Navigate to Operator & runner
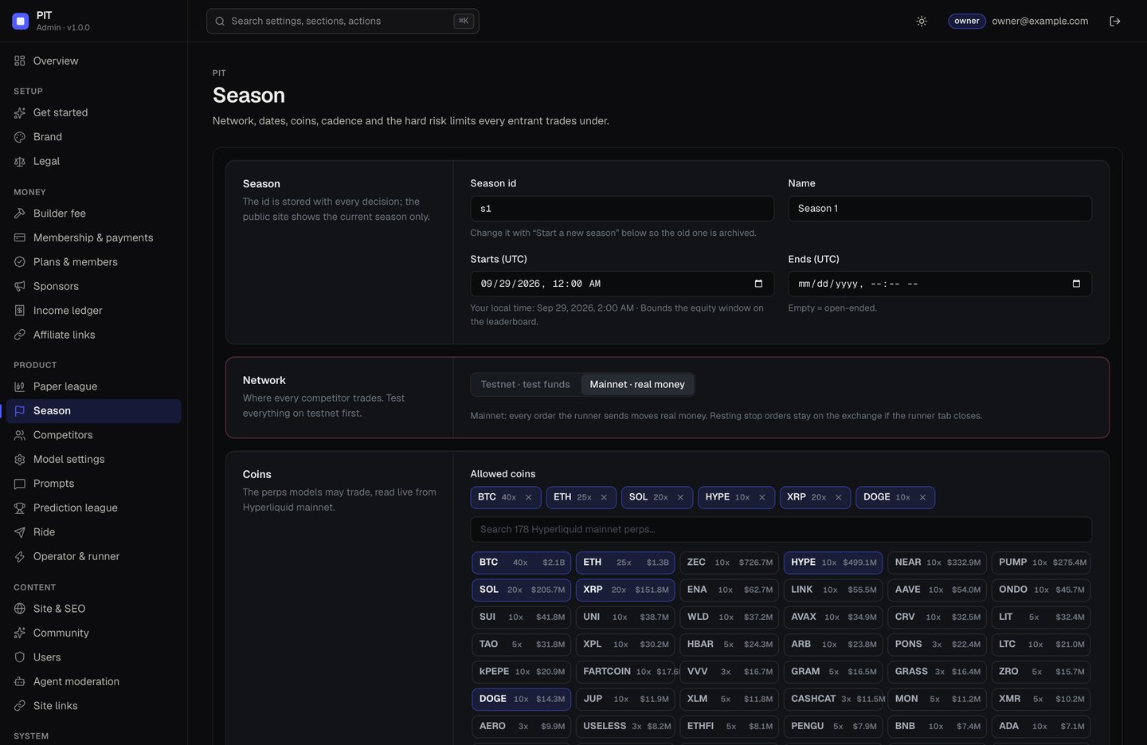This screenshot has width=1147, height=745. 93,556
